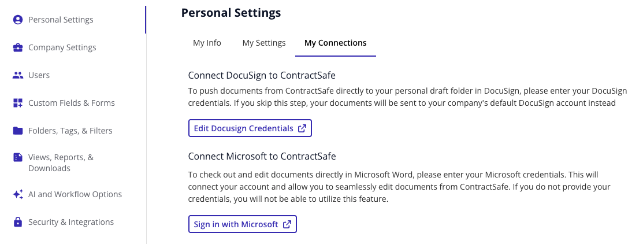Select the My Connections tab
This screenshot has height=244, width=643.
[x=335, y=43]
